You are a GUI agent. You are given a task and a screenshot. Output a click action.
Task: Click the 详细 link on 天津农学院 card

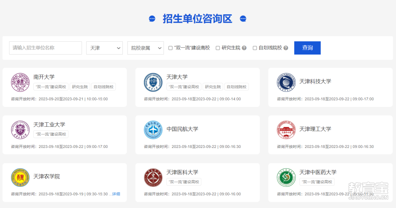(x=116, y=194)
